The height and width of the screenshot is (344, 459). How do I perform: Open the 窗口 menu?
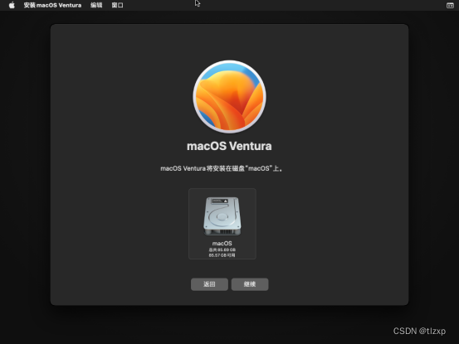tap(117, 5)
